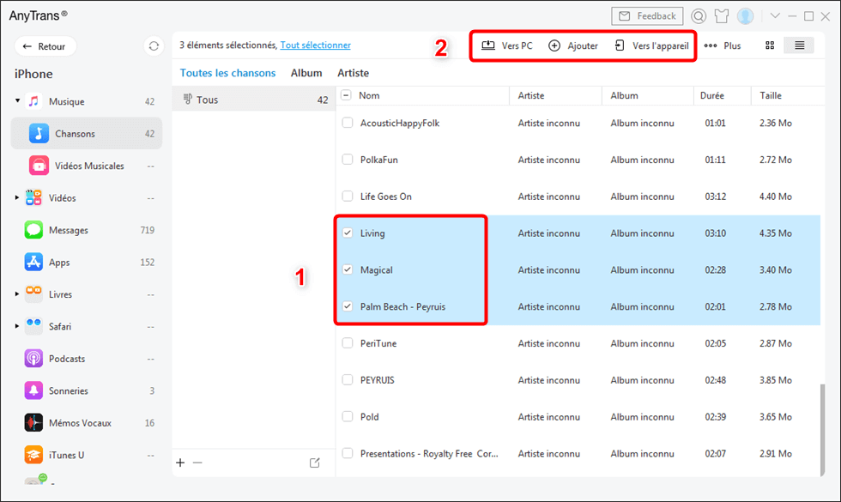Viewport: 841px width, 502px height.
Task: Switch to the Album tab
Action: [306, 73]
